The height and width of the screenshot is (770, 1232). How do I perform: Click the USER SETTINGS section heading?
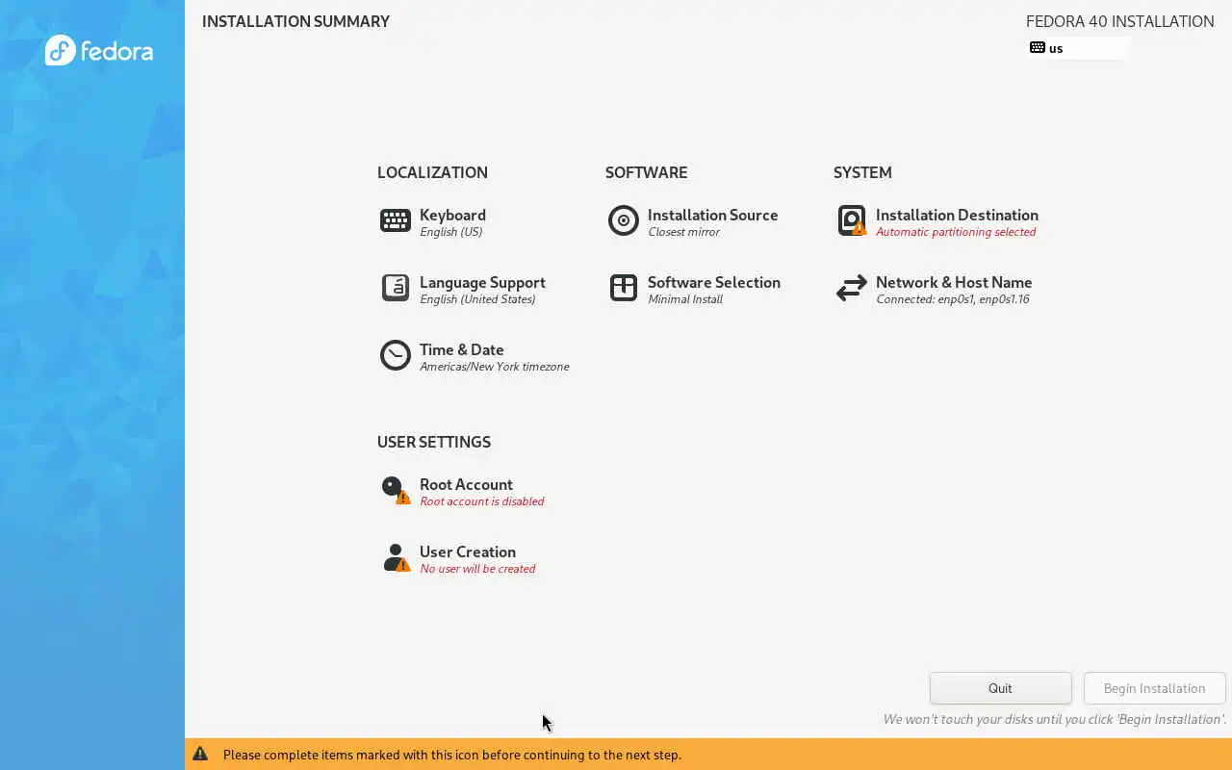coord(434,442)
